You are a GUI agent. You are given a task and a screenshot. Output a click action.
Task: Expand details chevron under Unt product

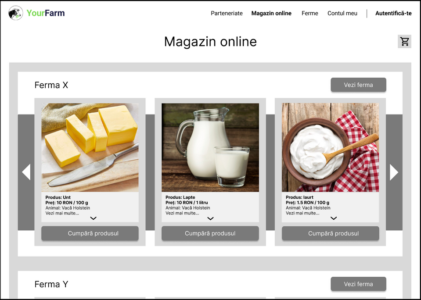[93, 218]
